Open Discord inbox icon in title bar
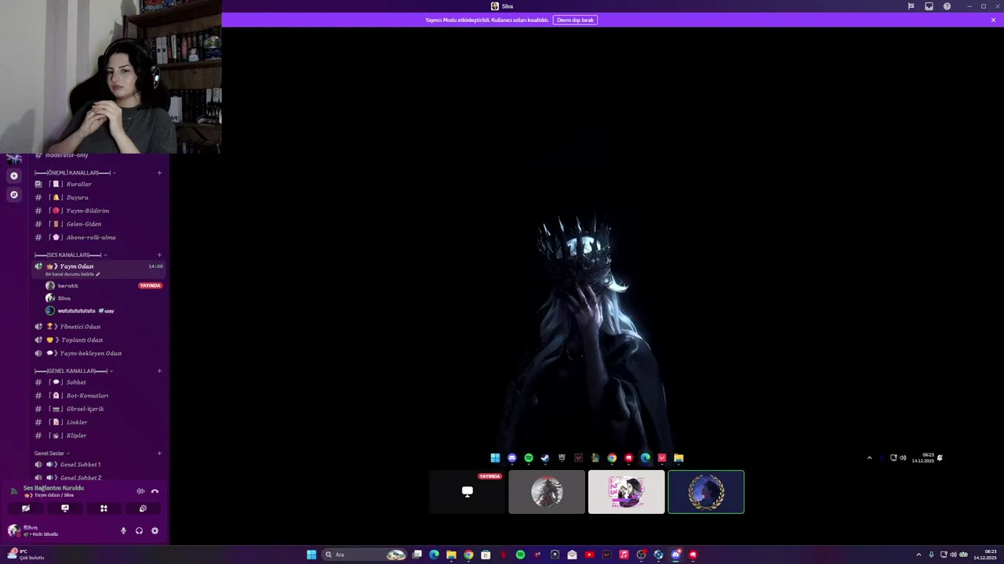 [x=929, y=6]
